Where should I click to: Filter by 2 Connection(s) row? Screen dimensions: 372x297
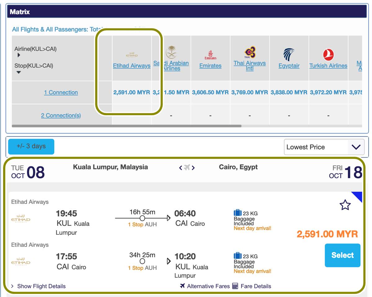pyautogui.click(x=61, y=116)
